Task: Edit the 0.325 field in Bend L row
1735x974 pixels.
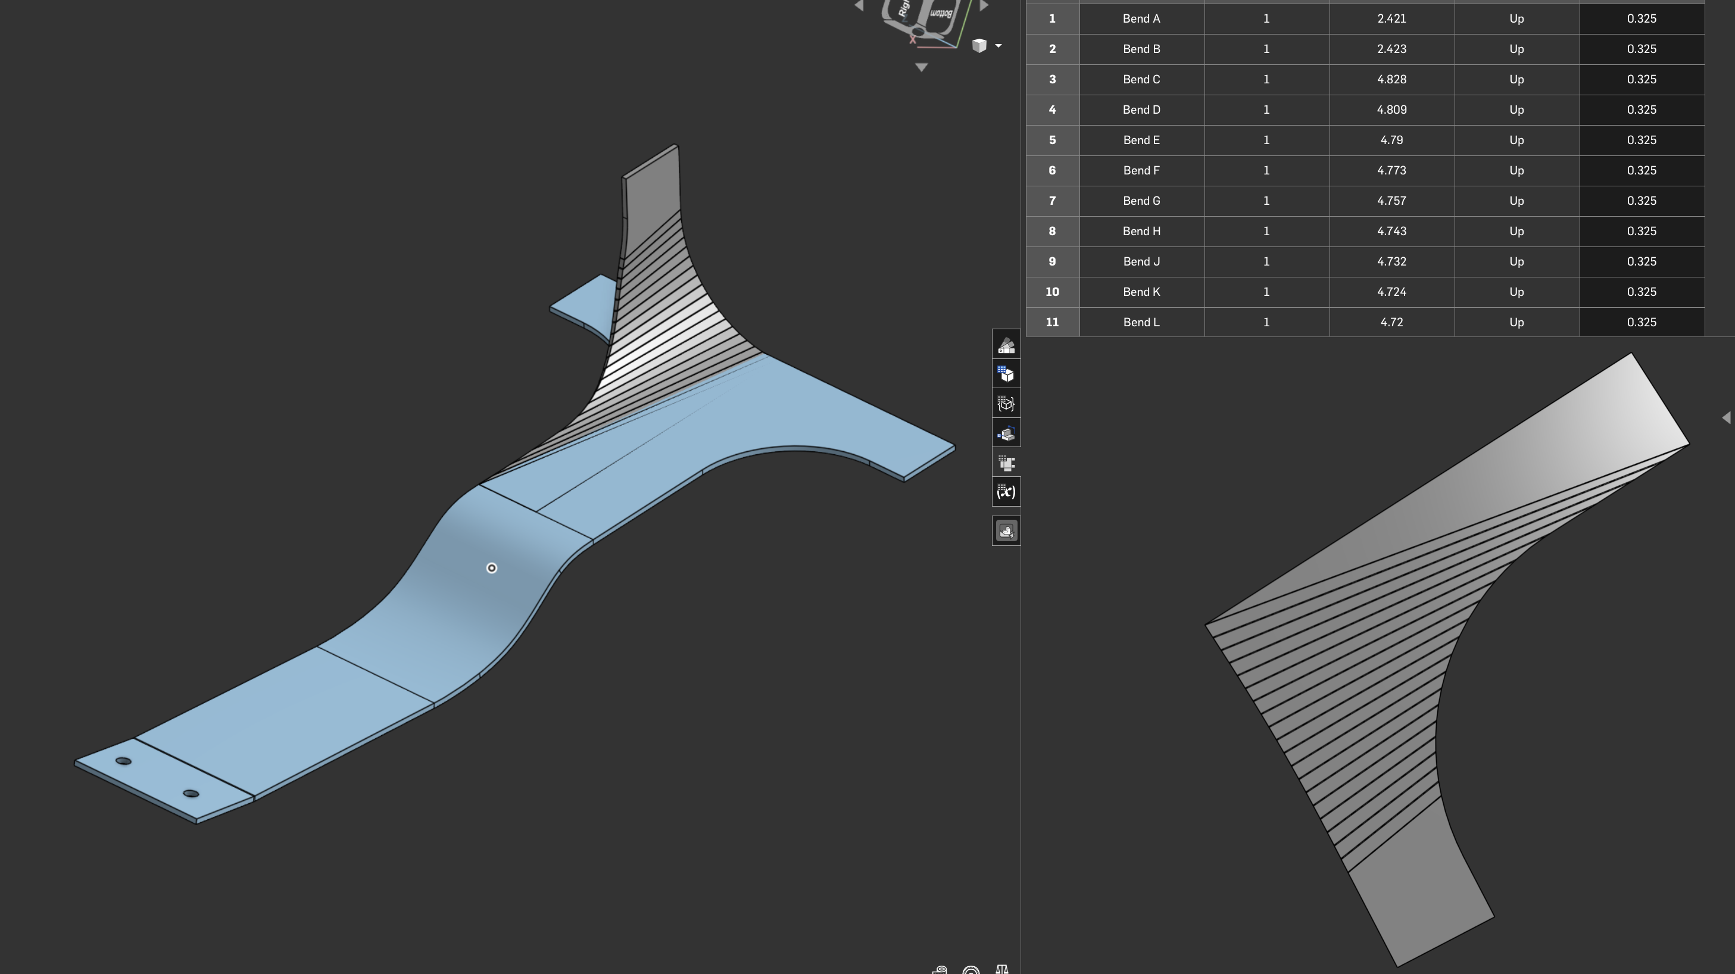Action: click(1642, 322)
